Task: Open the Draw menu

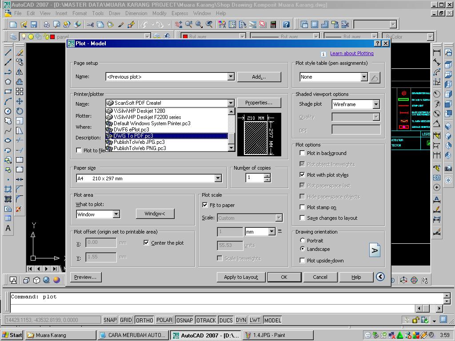Action: [x=114, y=13]
